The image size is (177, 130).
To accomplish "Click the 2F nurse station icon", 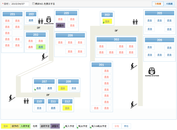I will 48,20.
